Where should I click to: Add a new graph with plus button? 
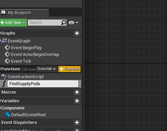coord(77,33)
